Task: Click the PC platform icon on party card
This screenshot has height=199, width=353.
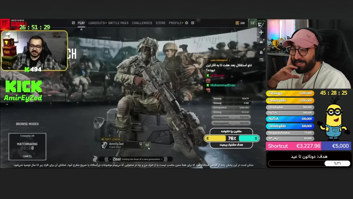Action: (x=141, y=144)
